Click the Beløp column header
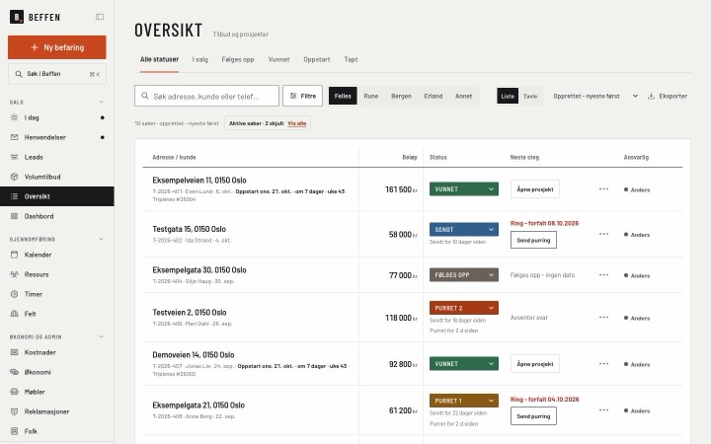This screenshot has height=444, width=711. [x=410, y=157]
